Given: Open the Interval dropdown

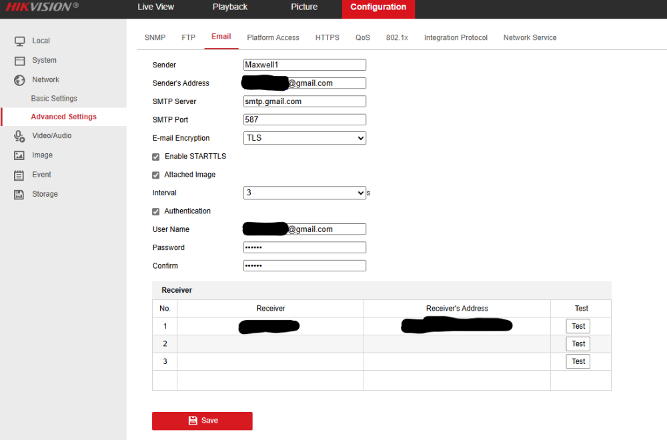Looking at the screenshot, I should pos(305,193).
